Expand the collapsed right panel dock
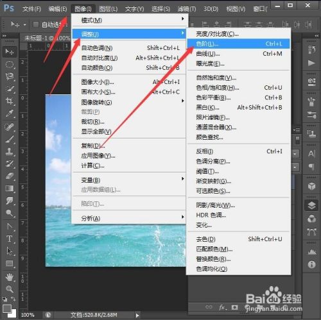 pyautogui.click(x=317, y=36)
